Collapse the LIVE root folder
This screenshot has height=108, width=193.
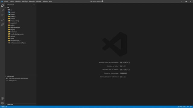click(21, 7)
